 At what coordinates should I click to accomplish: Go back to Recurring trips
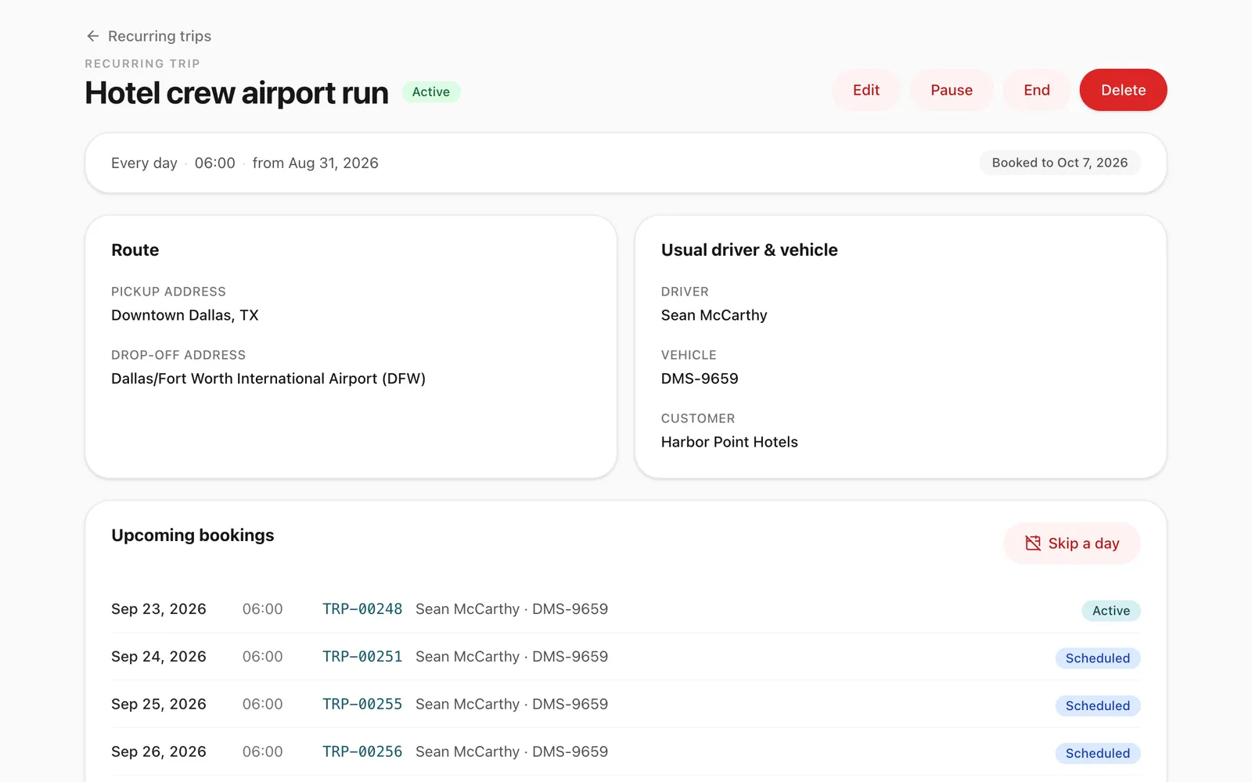click(148, 36)
